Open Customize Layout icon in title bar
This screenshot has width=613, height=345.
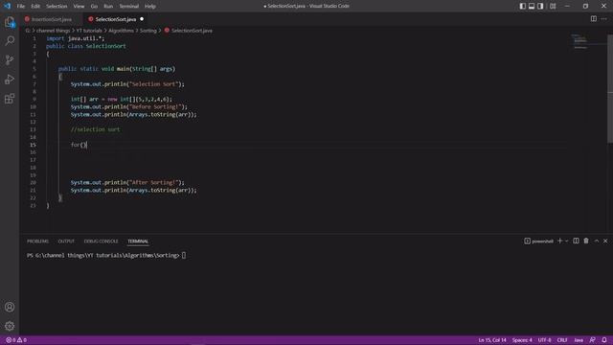(x=553, y=7)
